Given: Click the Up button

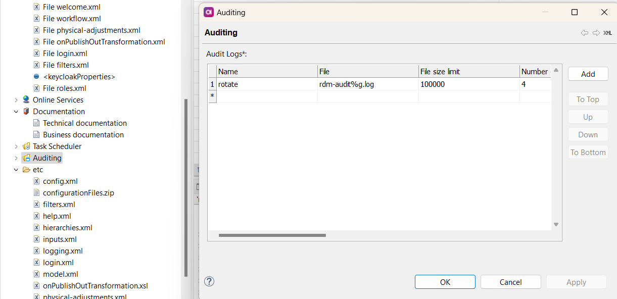Looking at the screenshot, I should (x=588, y=117).
